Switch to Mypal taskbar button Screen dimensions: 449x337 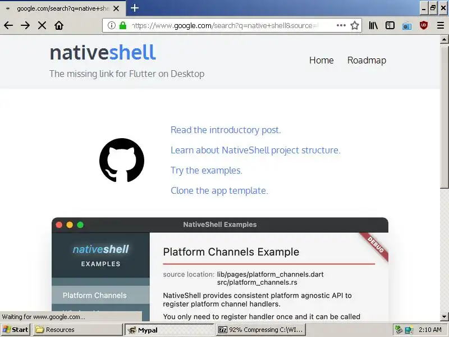pyautogui.click(x=169, y=330)
